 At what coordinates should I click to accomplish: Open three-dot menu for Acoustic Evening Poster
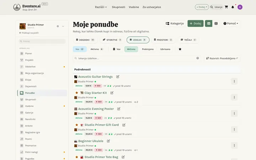coord(234,113)
